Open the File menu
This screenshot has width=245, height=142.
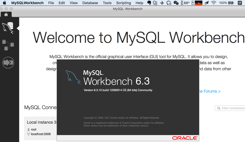(51, 3)
